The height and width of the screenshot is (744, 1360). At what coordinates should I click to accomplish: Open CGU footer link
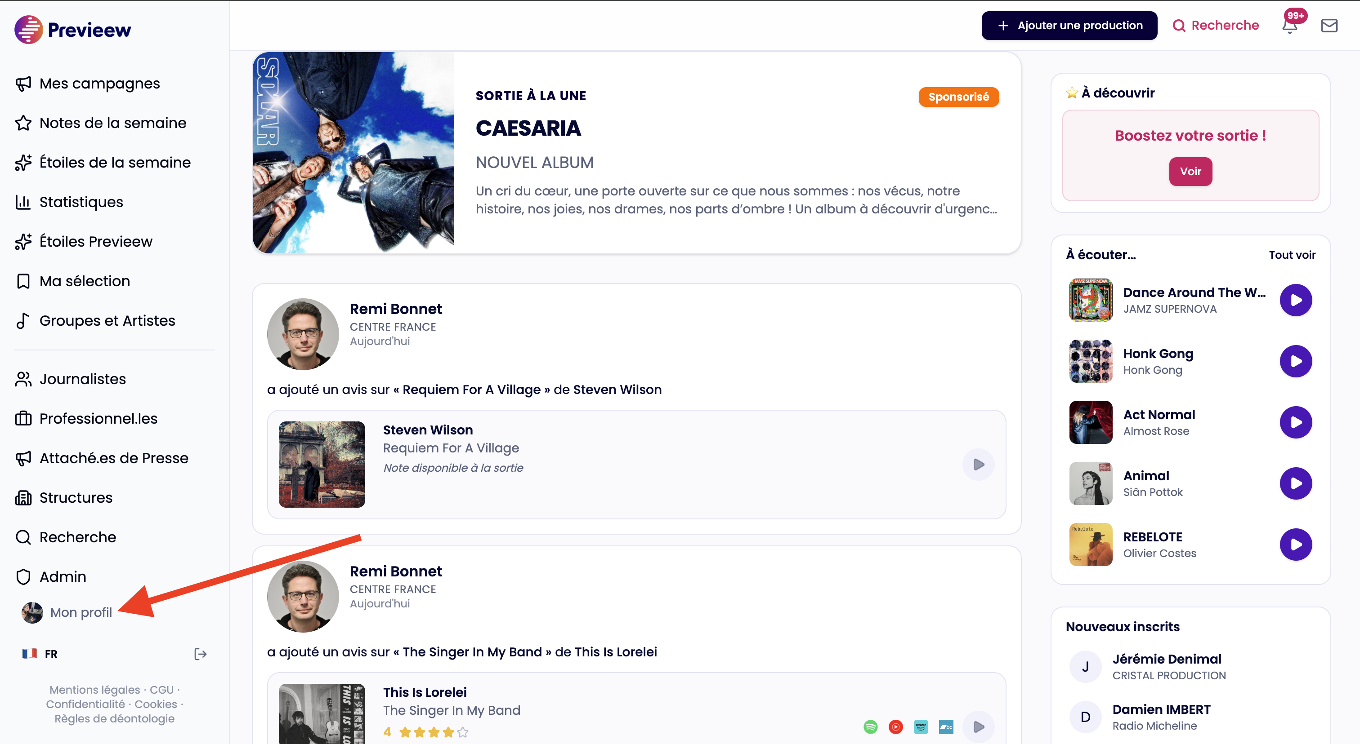coord(161,690)
